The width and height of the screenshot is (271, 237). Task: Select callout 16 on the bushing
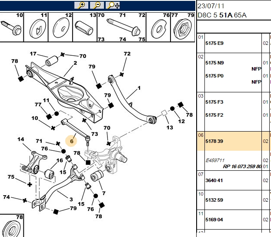click(60, 160)
